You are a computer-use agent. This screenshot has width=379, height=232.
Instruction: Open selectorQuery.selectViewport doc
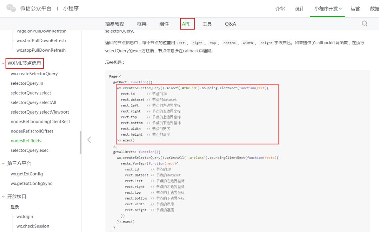40,112
